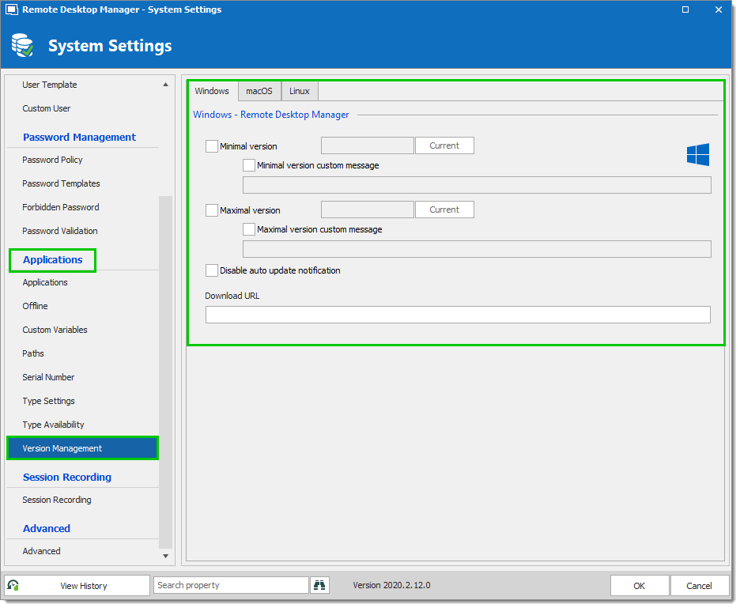
Task: Click the sidebar scroll up arrow
Action: (x=166, y=85)
